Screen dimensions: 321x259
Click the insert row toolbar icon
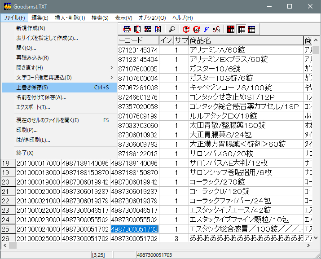tap(127, 30)
